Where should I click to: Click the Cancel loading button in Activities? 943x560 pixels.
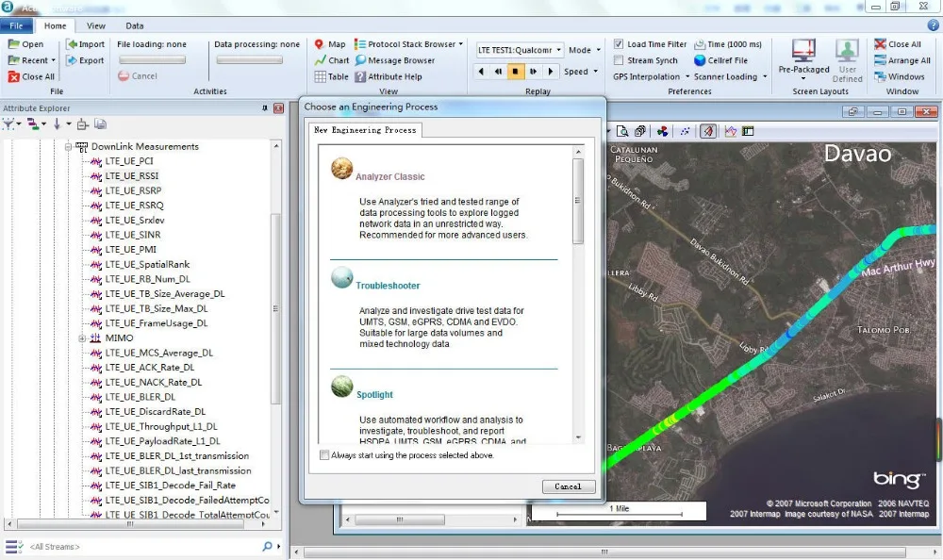138,75
